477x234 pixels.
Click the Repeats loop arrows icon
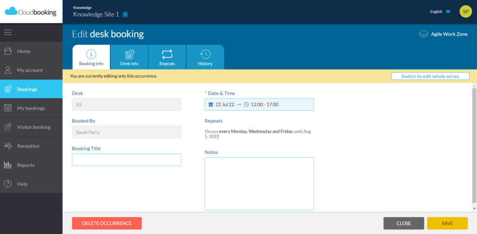point(167,54)
